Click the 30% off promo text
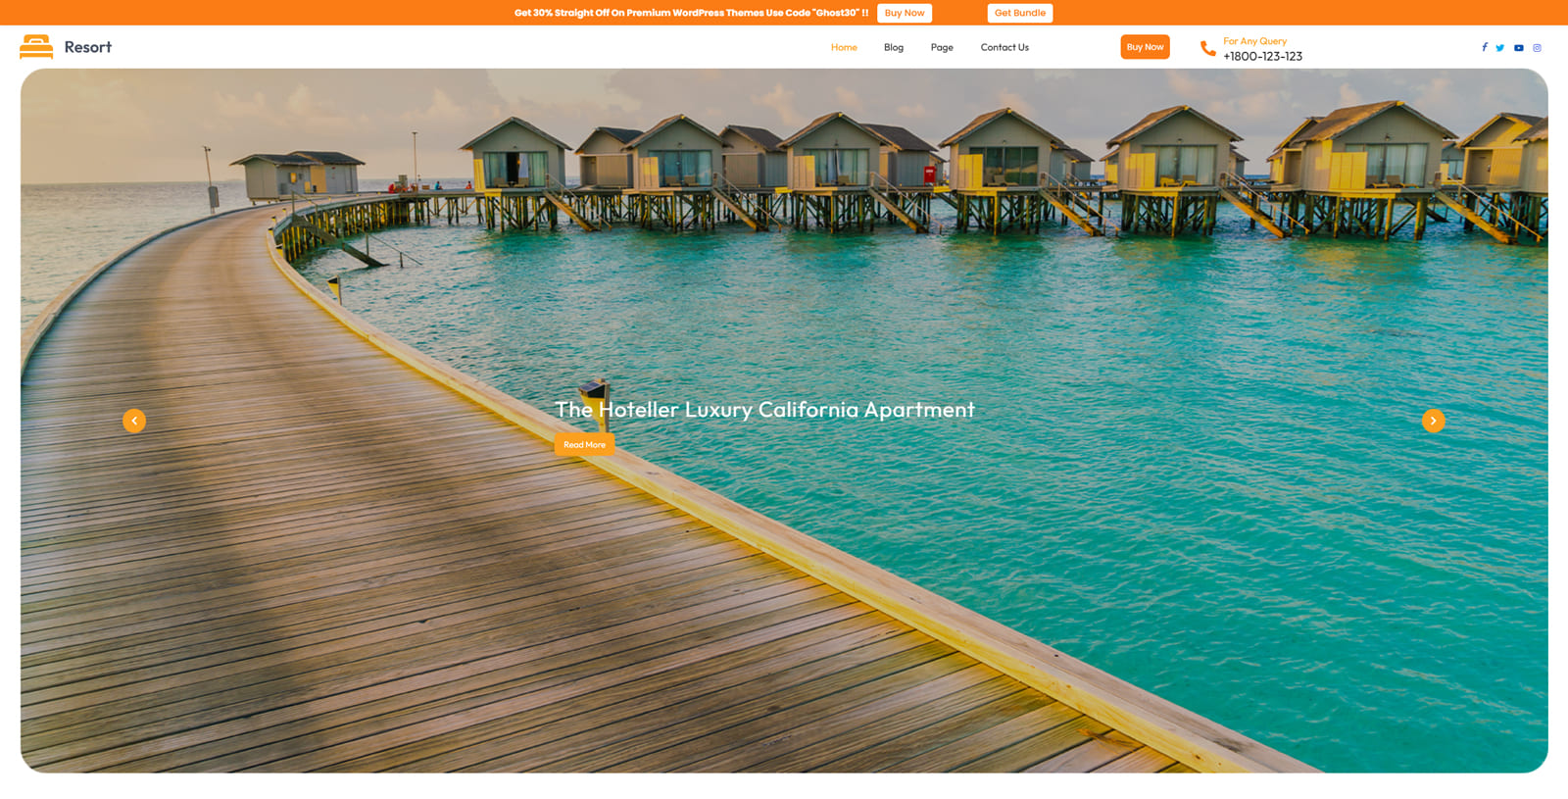1568x799 pixels. pos(691,13)
